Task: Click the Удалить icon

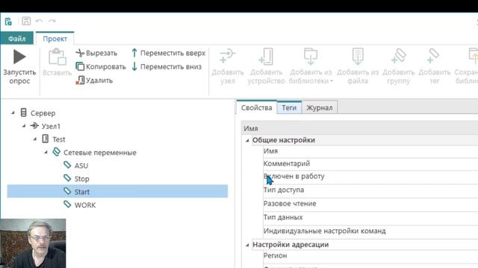Action: (x=80, y=80)
